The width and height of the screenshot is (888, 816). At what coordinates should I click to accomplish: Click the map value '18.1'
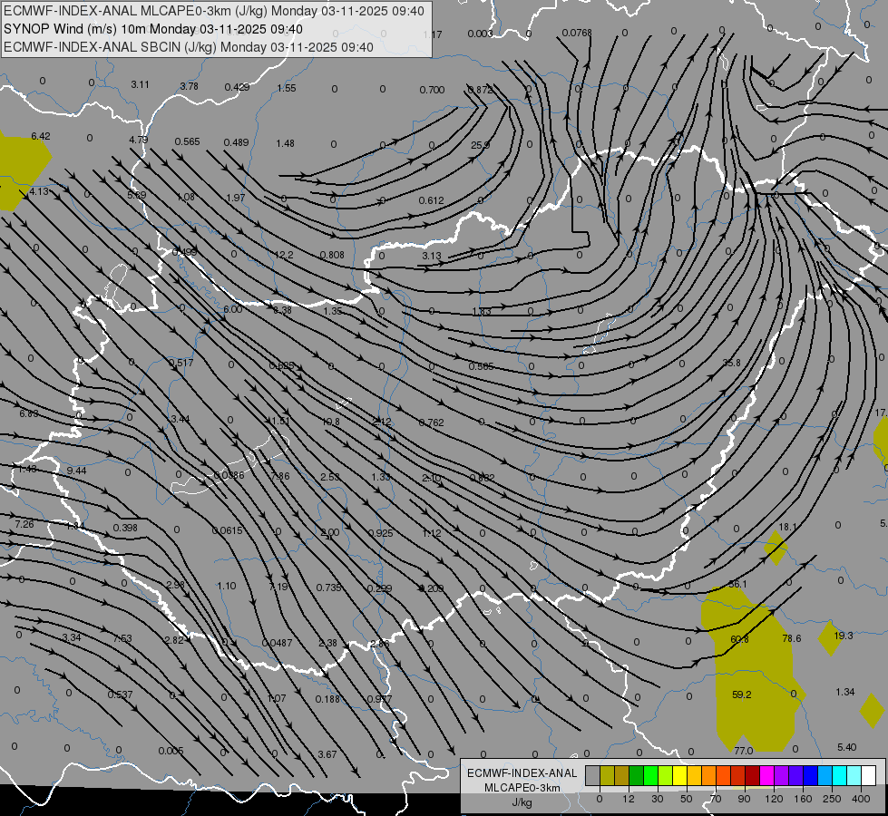point(787,527)
